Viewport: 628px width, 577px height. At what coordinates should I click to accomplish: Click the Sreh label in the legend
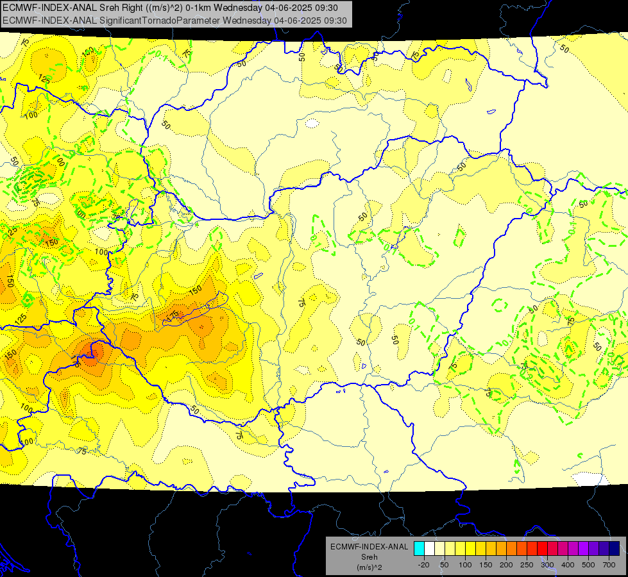tap(369, 557)
